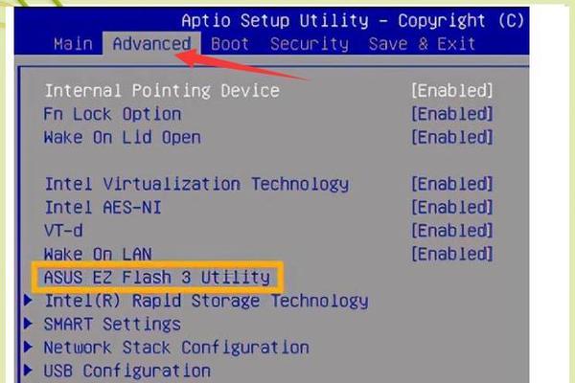The image size is (575, 383).
Task: Change Intel AES-NI Enabled setting
Action: (451, 207)
